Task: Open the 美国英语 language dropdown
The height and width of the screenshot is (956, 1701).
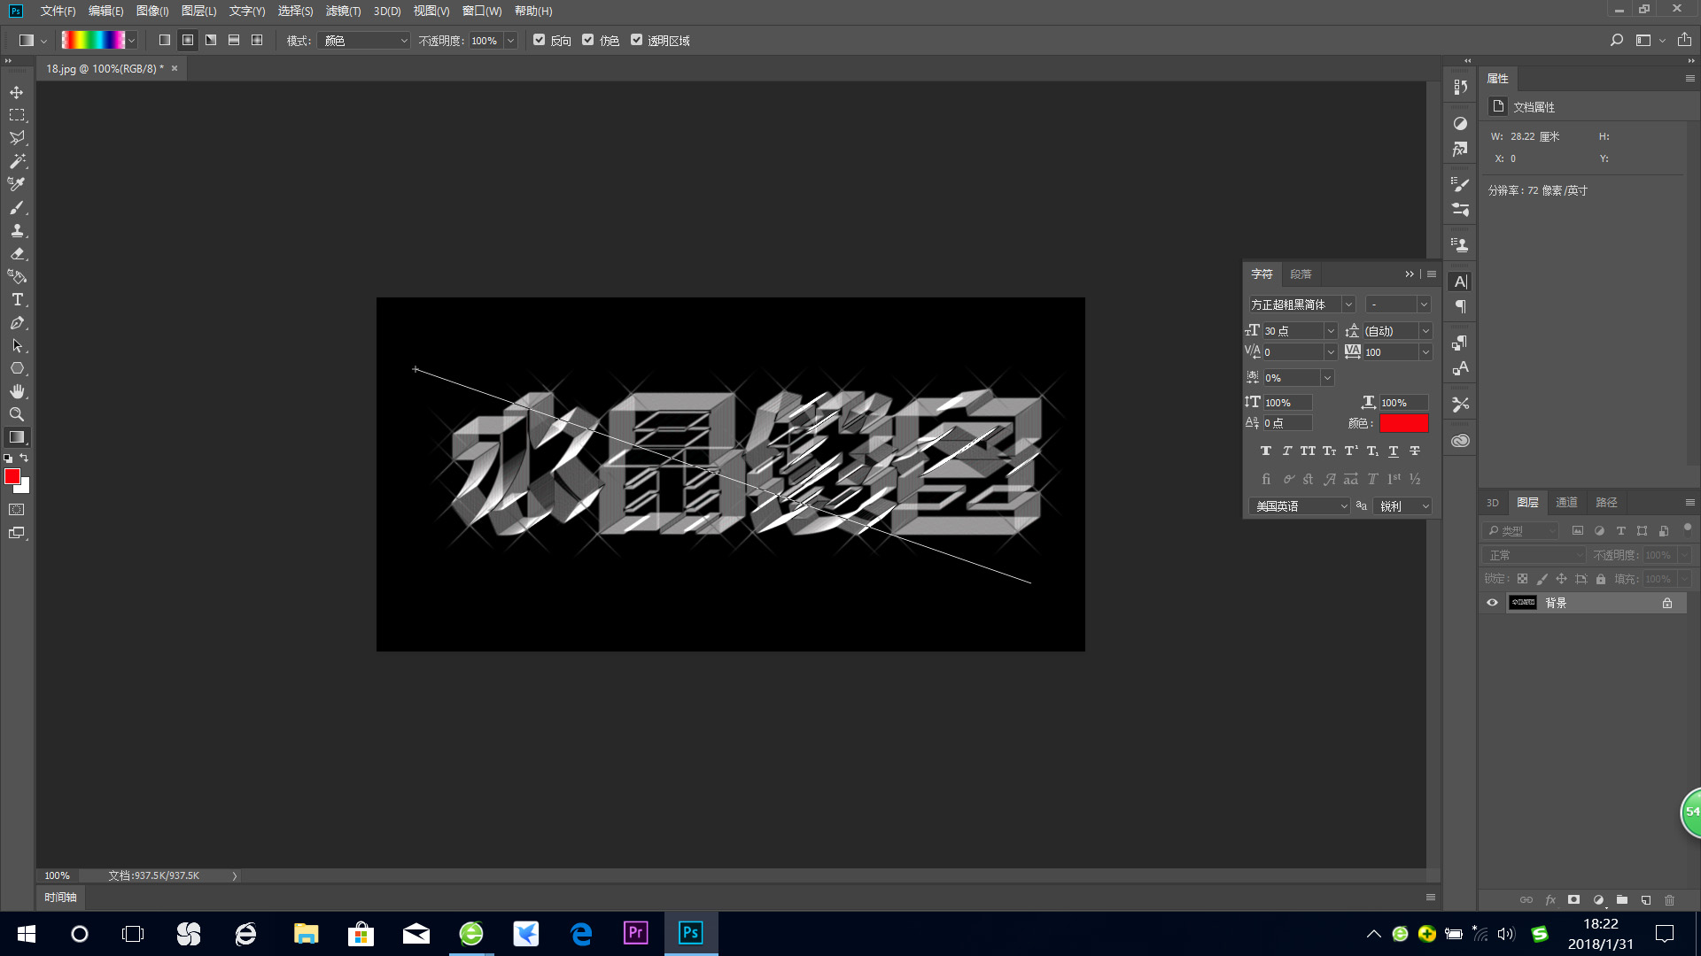Action: pos(1299,506)
